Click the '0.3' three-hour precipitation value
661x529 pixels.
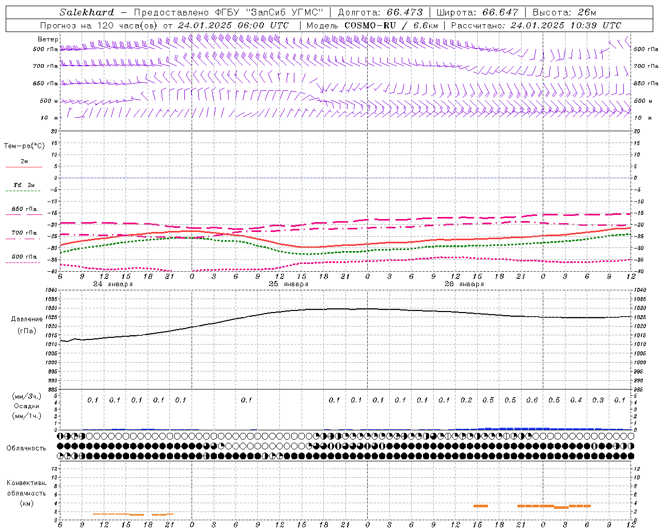tap(598, 400)
